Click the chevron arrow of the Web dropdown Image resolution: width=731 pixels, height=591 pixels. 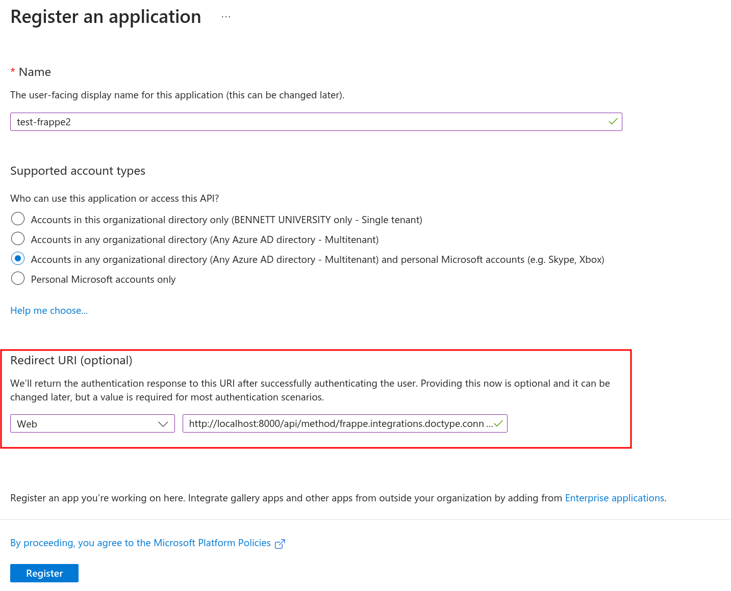click(x=163, y=424)
